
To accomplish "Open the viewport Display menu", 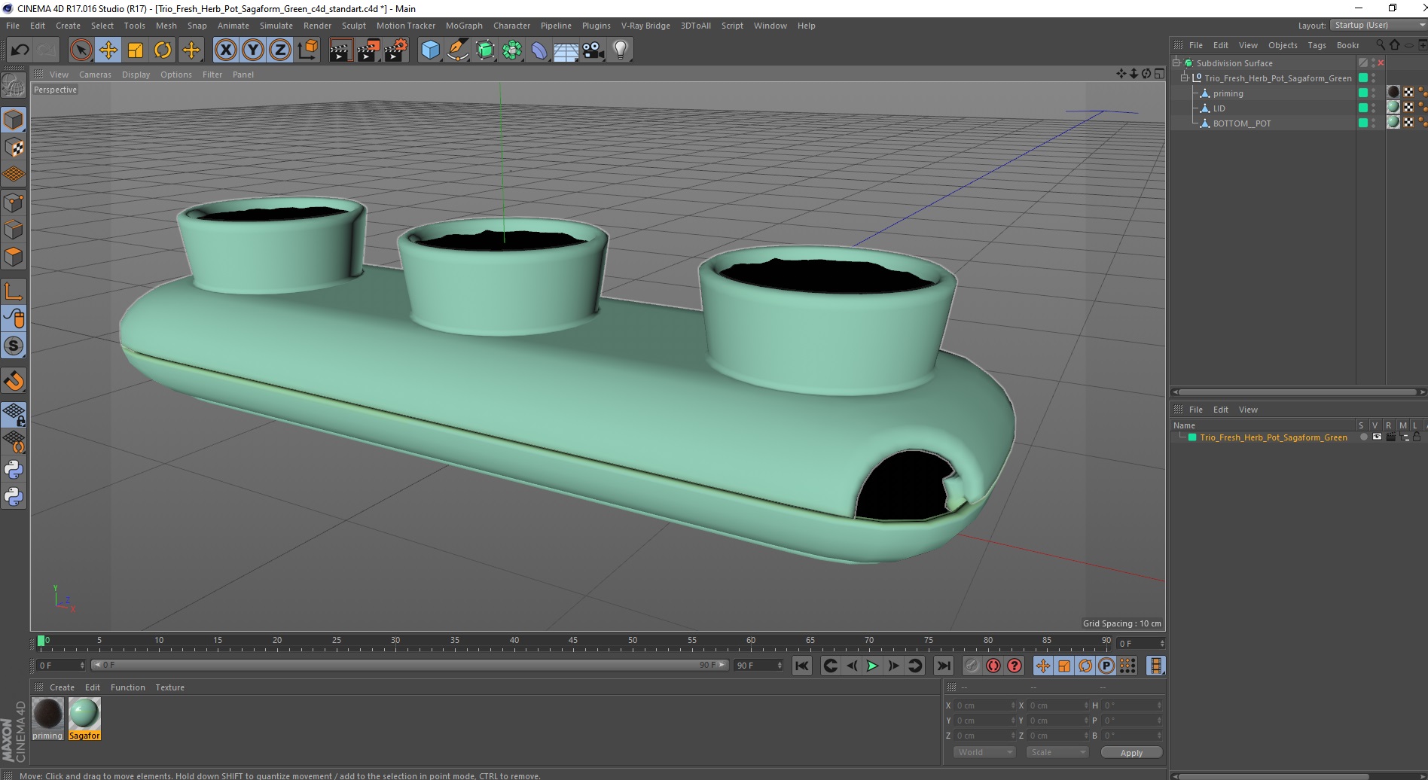I will pyautogui.click(x=136, y=75).
